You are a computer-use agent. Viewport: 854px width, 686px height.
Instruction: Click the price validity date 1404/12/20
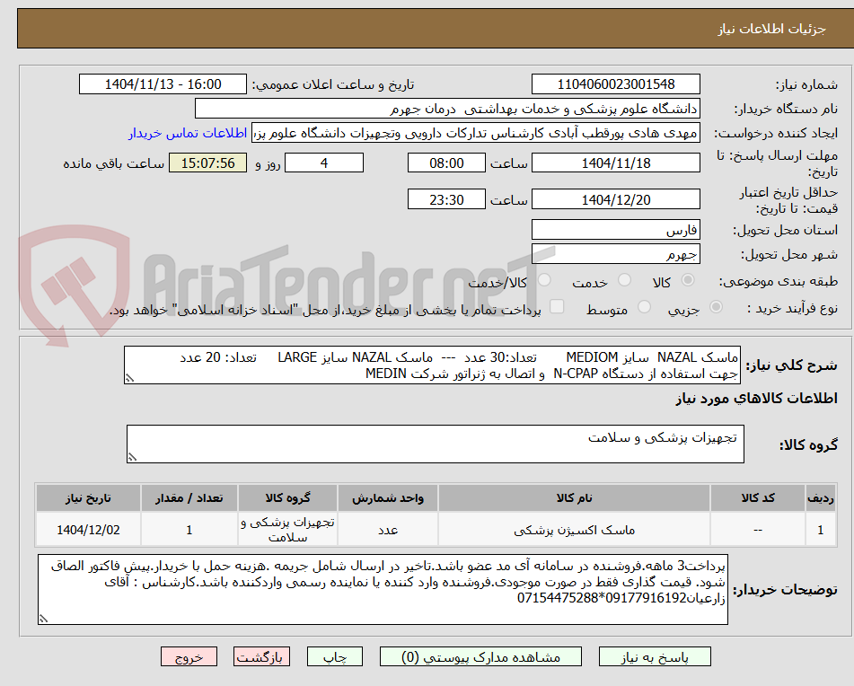coord(615,200)
